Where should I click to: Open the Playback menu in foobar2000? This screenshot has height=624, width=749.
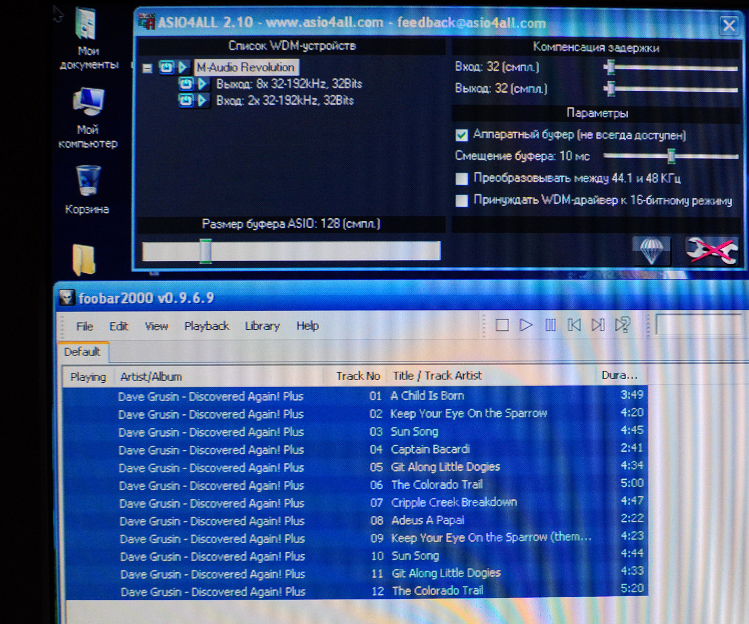(207, 326)
